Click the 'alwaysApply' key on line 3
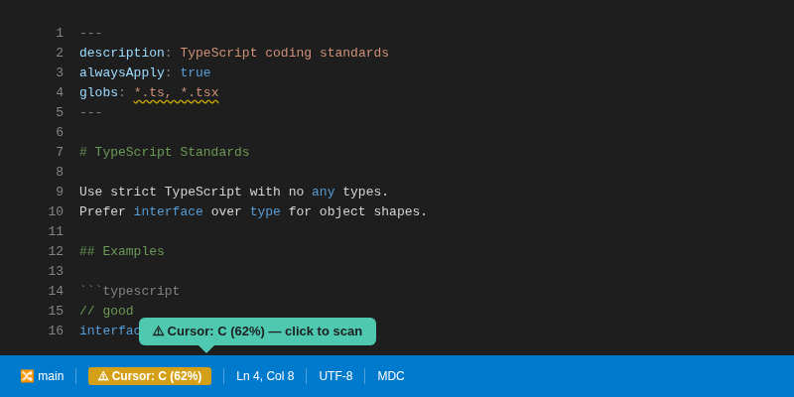Screen dimensions: 794x397 tap(121, 72)
